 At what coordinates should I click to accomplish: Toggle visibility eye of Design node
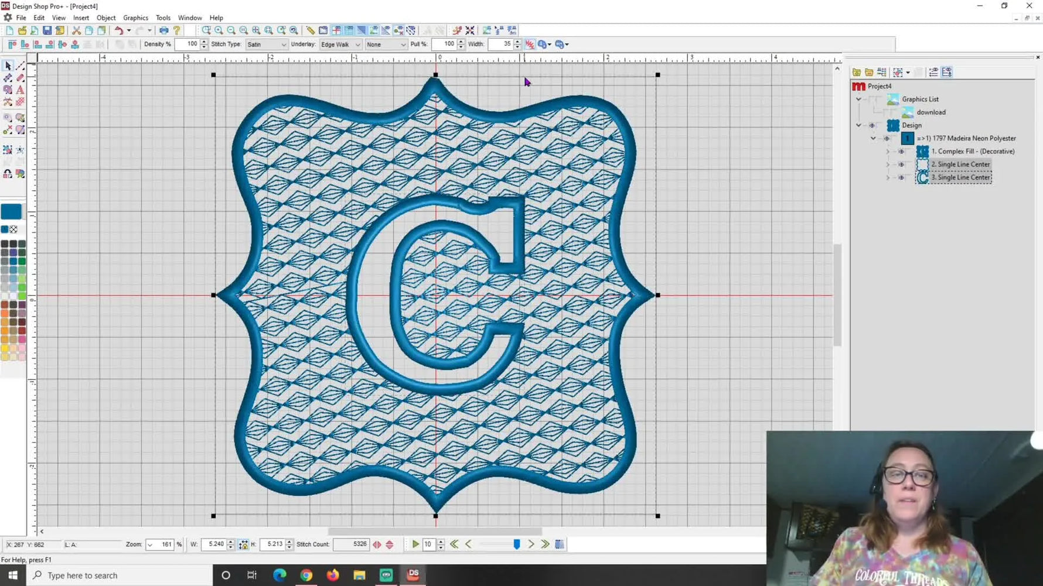[872, 125]
